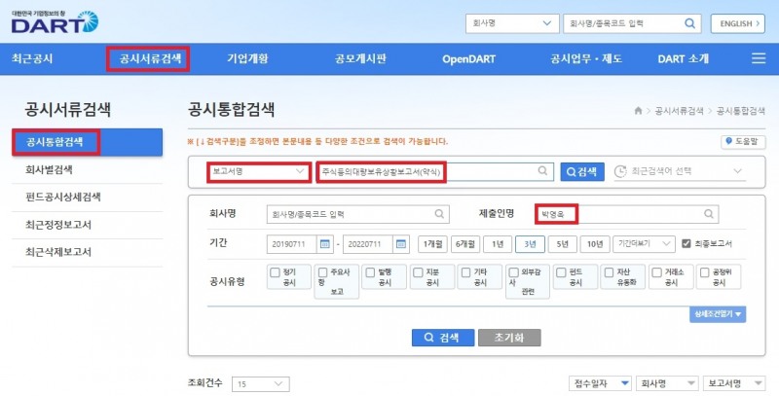Click magnifier icon in top header search
The height and width of the screenshot is (396, 779).
(689, 23)
